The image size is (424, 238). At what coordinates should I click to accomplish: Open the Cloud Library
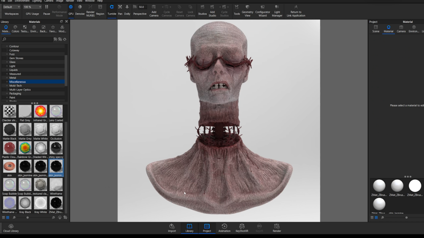pyautogui.click(x=11, y=228)
